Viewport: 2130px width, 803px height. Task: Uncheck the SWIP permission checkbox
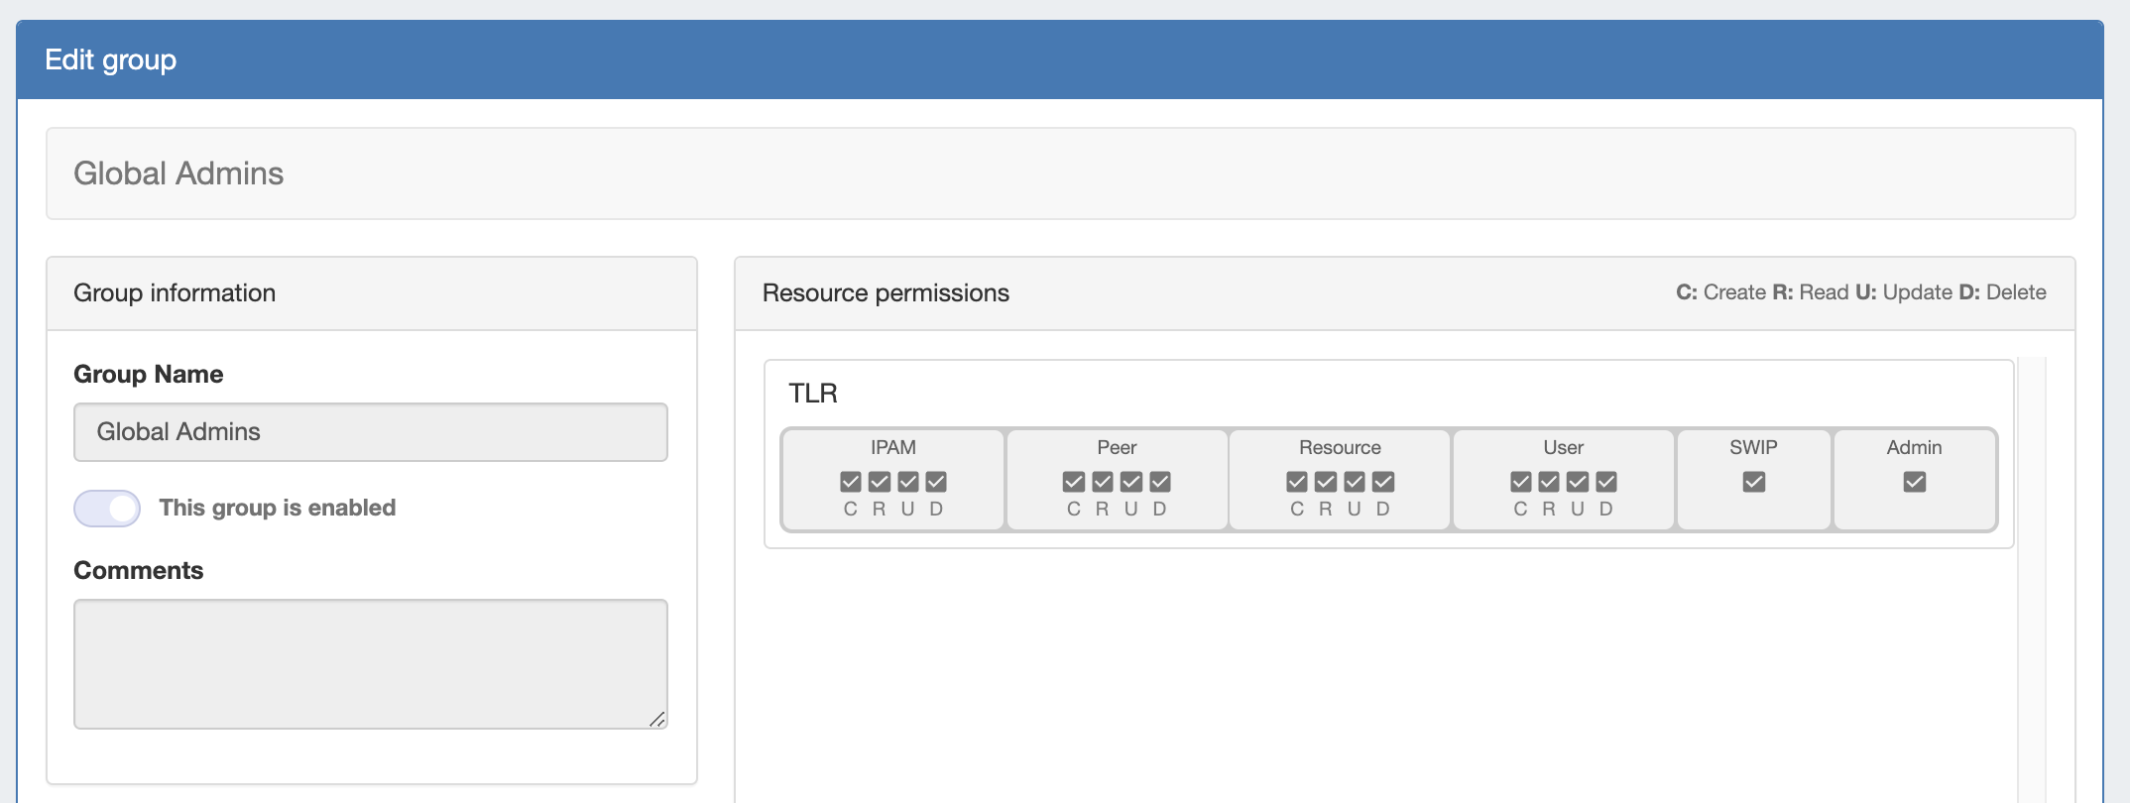point(1753,482)
